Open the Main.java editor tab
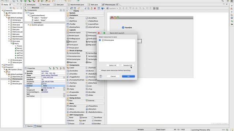This screenshot has height=131, width=234. 93,5
